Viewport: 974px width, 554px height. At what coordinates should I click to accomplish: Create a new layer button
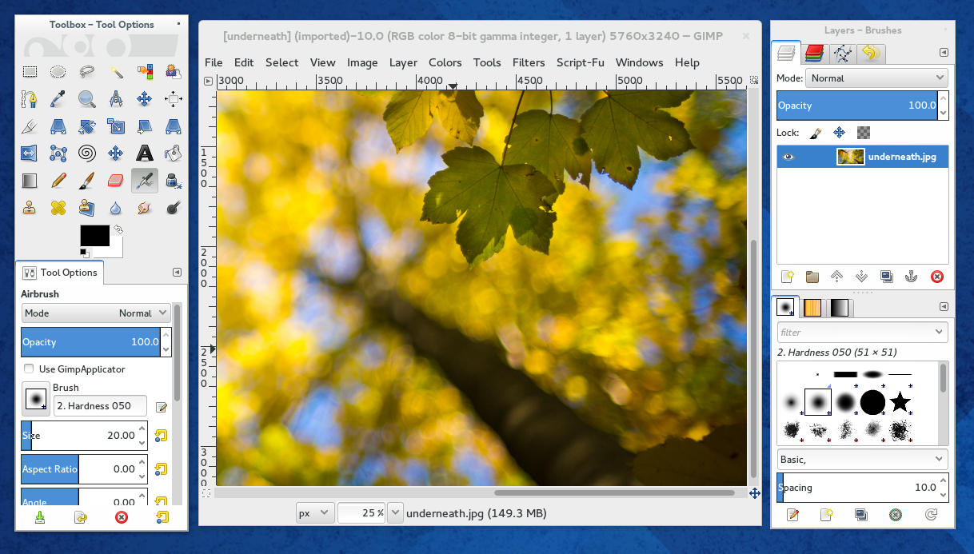[x=788, y=277]
